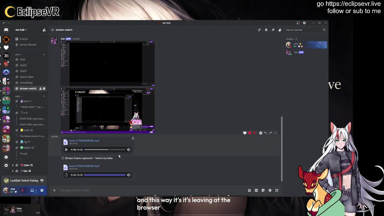Image resolution: width=384 pixels, height=216 pixels.
Task: Open apps launcher icon in message bar
Action: 277,190
